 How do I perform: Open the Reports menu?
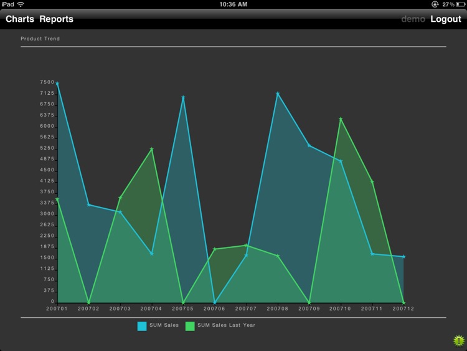coord(56,19)
